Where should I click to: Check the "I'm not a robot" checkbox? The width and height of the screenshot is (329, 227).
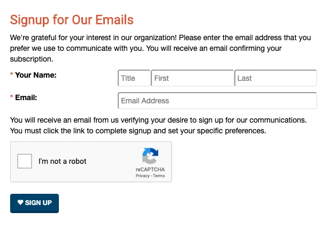25,161
